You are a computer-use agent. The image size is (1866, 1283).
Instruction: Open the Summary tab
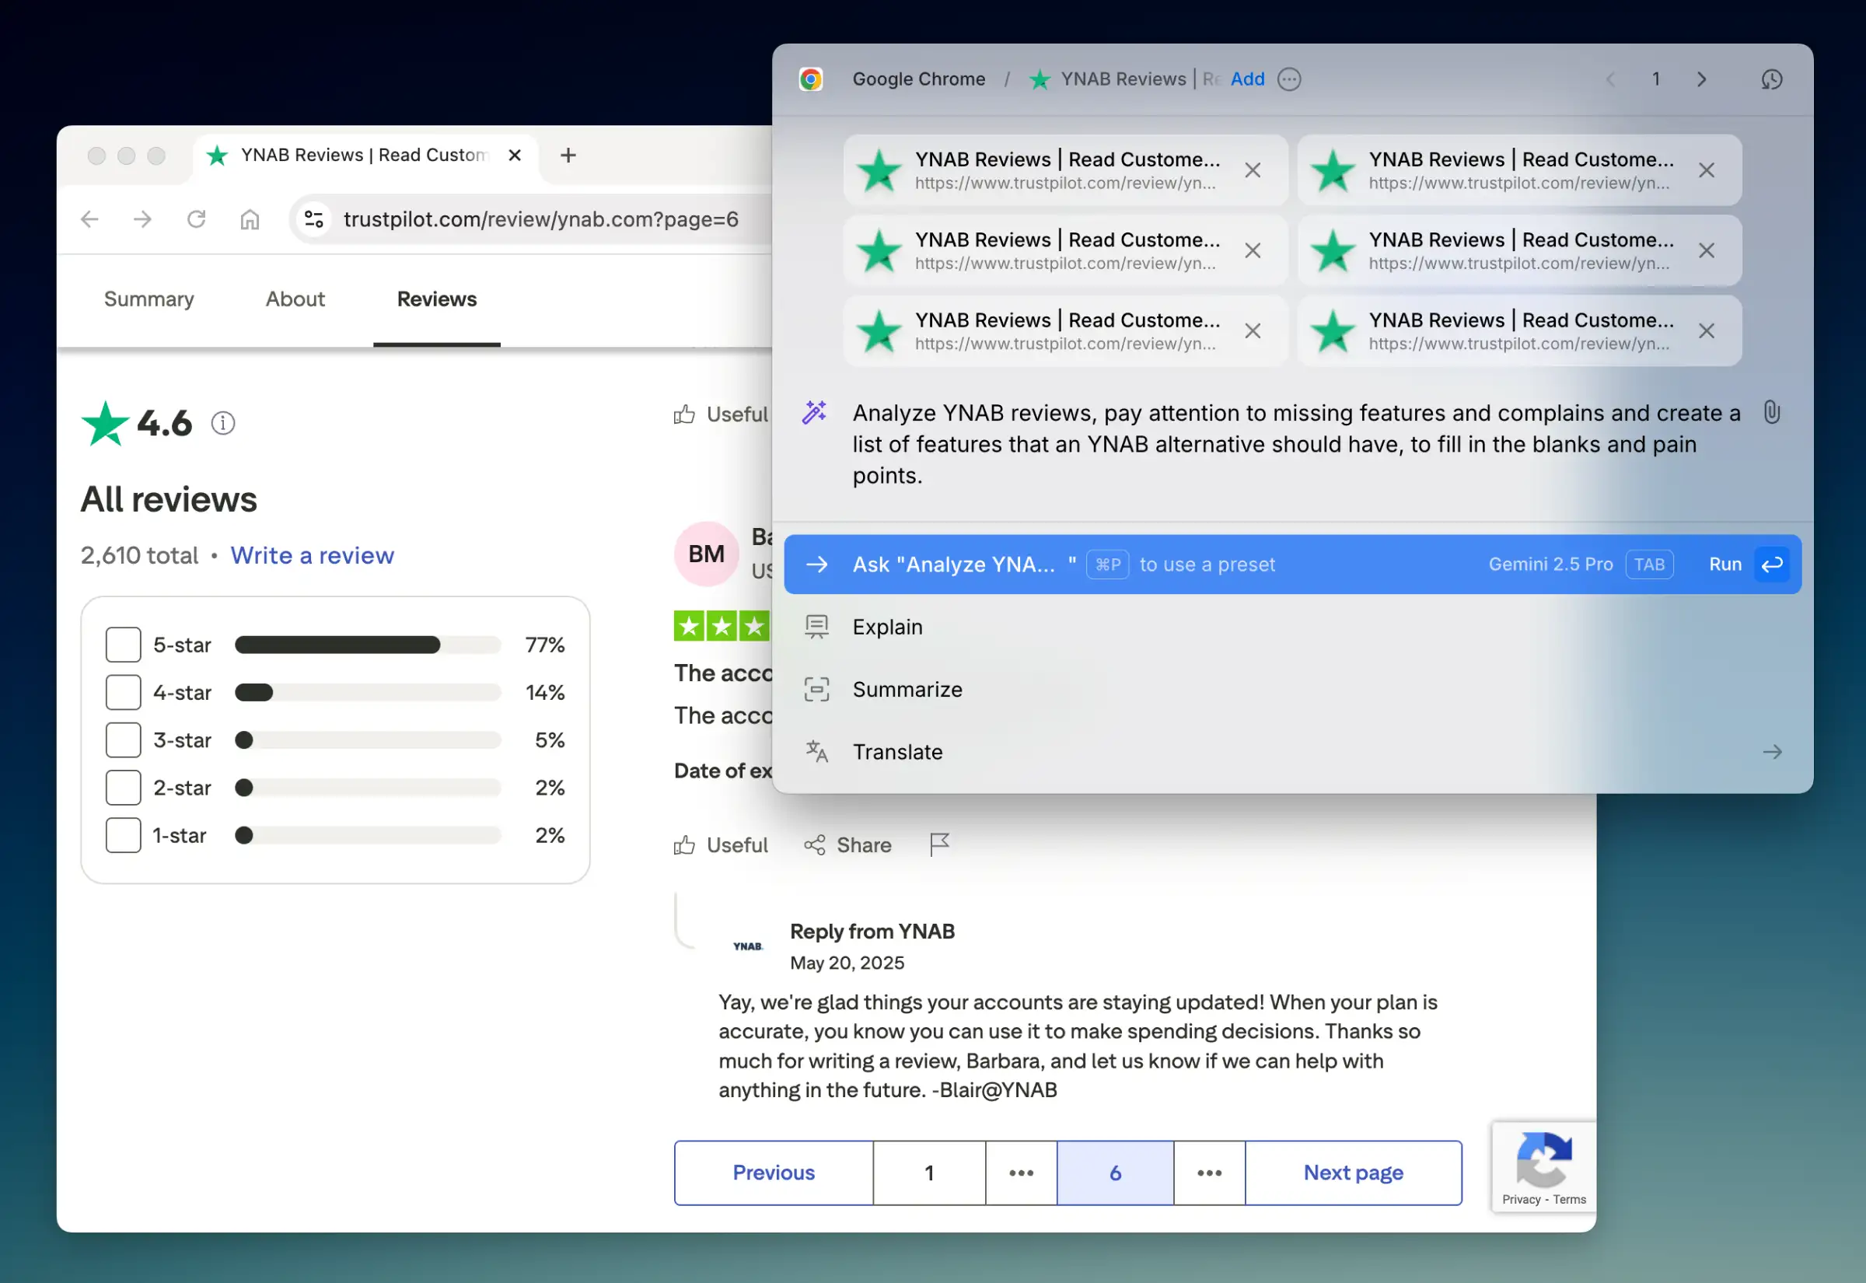(149, 299)
